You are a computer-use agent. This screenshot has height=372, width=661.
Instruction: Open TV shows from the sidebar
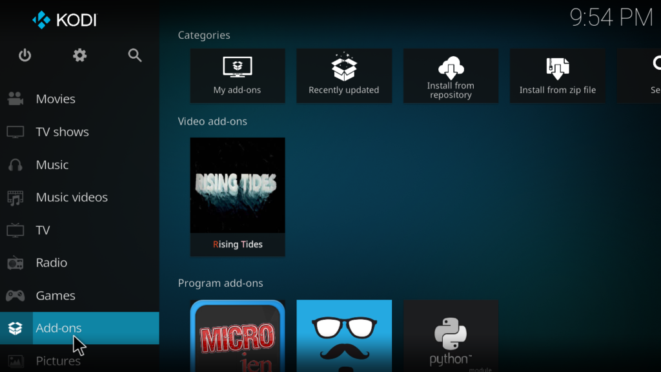coord(62,132)
